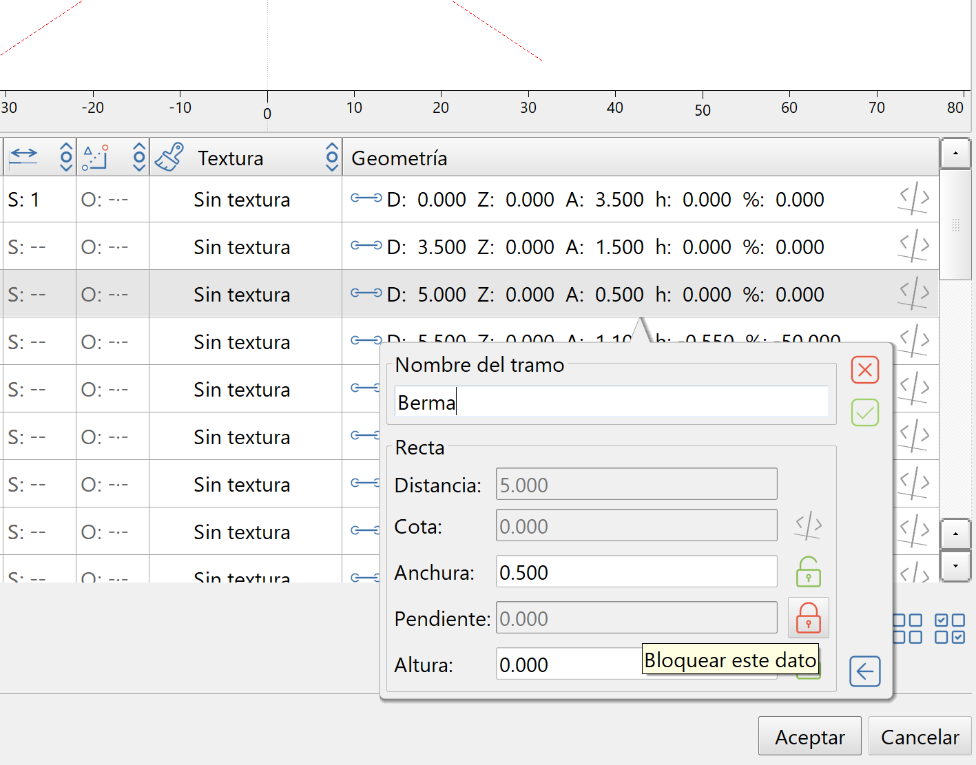Viewport: 976px width, 765px height.
Task: Click the lower scroll up arrow button
Action: tap(955, 534)
